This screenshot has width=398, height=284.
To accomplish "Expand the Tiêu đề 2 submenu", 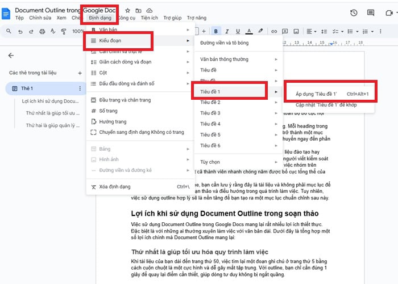I will [x=239, y=102].
